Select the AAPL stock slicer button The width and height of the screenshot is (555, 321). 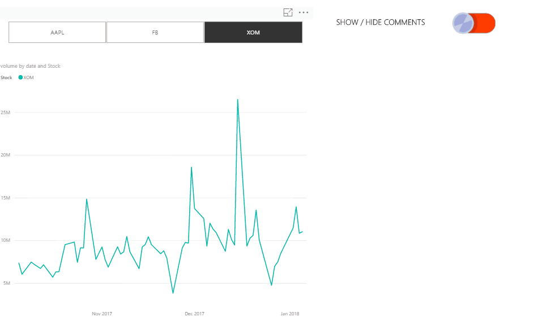(57, 32)
